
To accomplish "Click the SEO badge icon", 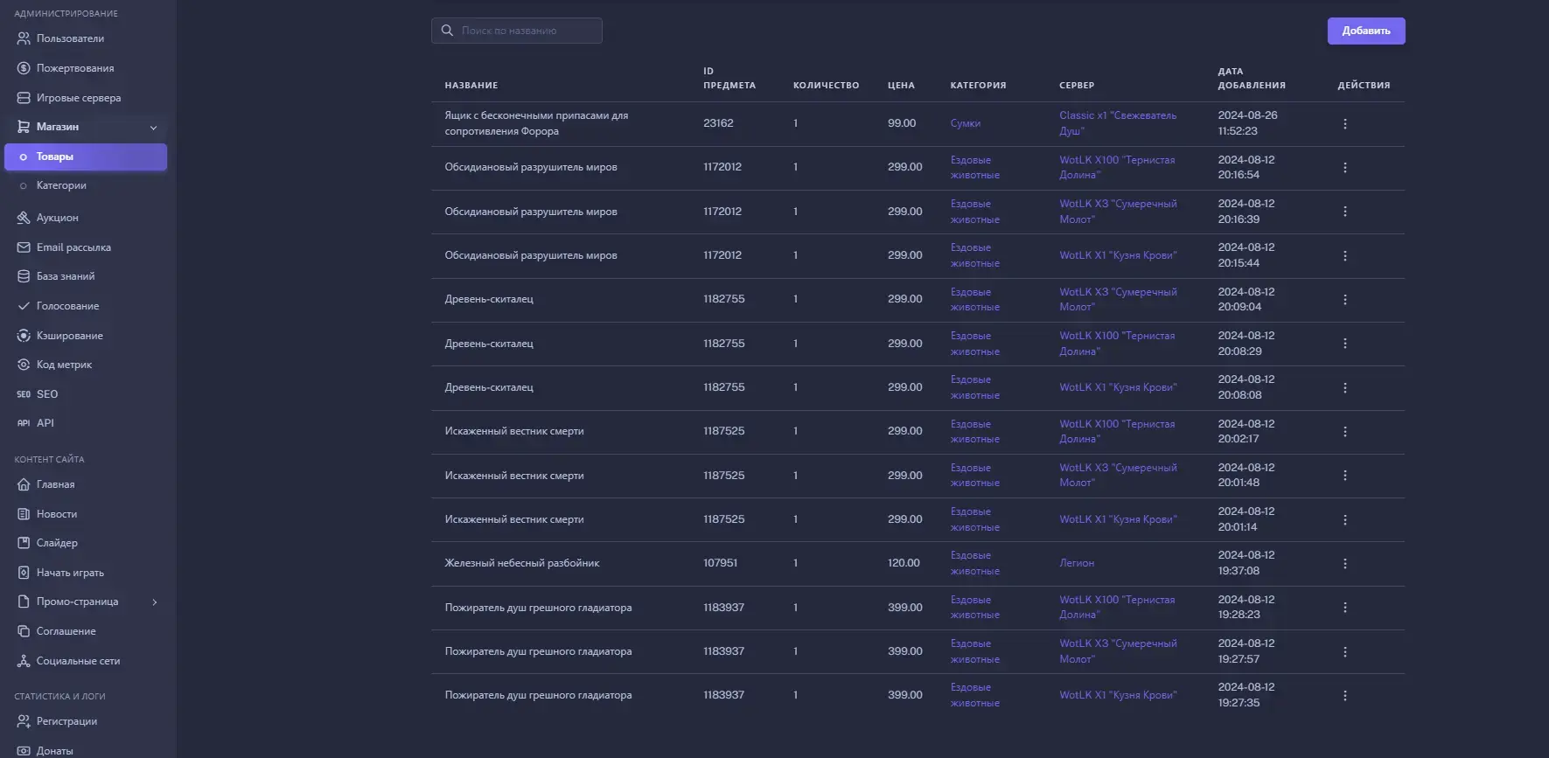I will coord(24,394).
